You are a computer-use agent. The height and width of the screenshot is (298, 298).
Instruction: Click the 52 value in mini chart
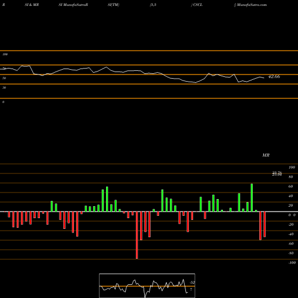(193, 283)
